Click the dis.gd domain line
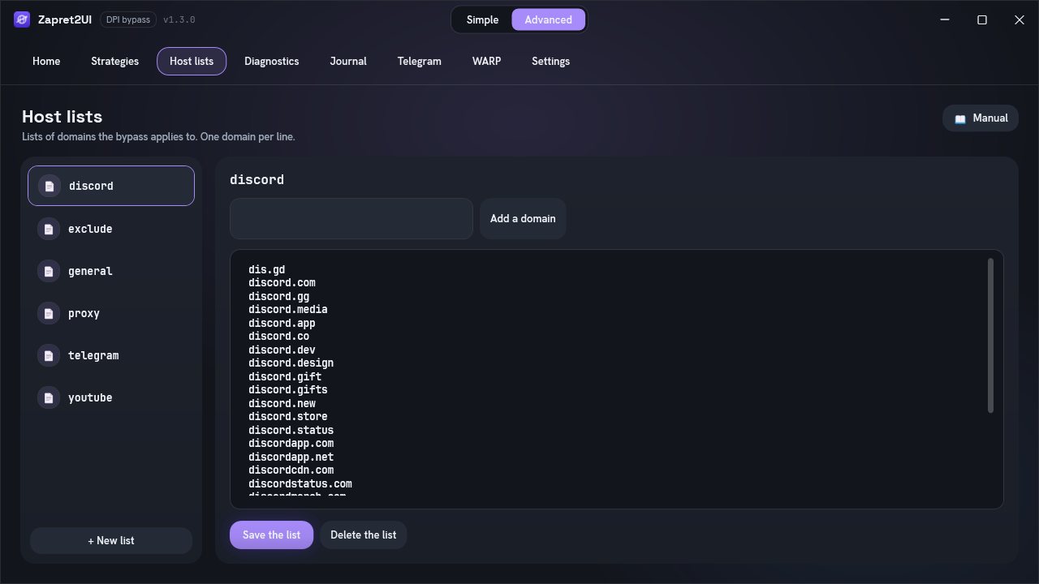 267,269
